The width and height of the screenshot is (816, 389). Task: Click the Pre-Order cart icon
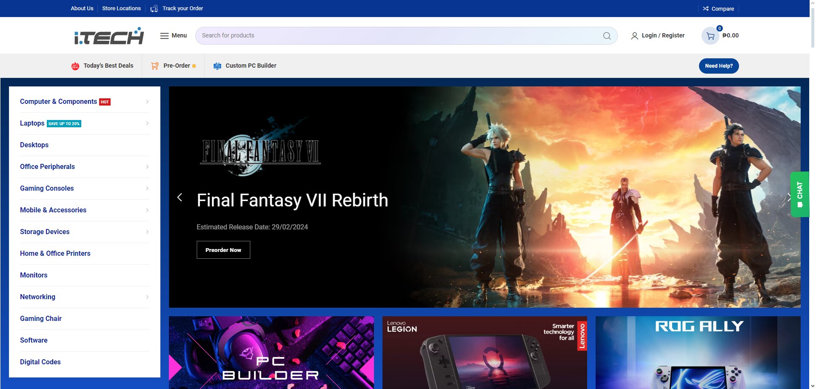click(155, 66)
